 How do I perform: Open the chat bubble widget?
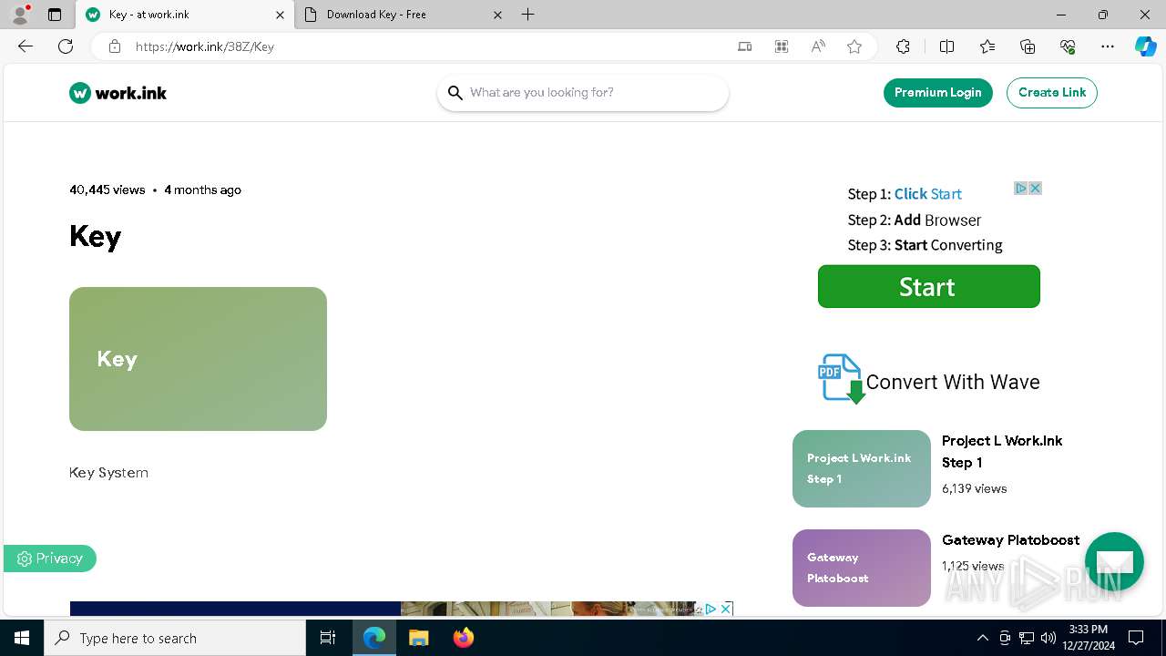1114,561
